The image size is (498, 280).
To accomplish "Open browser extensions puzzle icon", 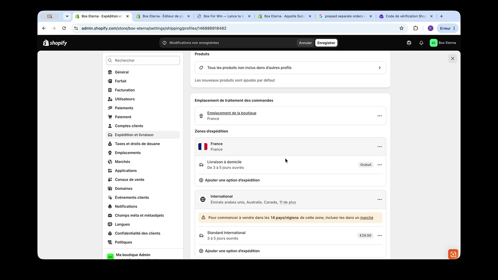I will pyautogui.click(x=416, y=28).
